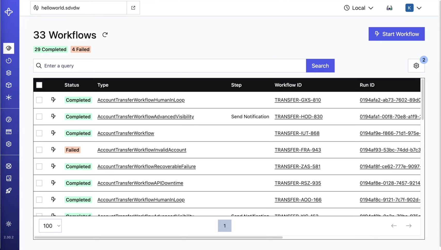The height and width of the screenshot is (250, 441).
Task: Click the feedback rocket icon
Action: click(x=9, y=191)
